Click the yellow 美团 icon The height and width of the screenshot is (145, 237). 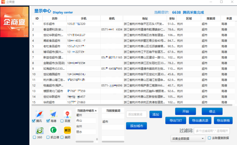pyautogui.click(x=68, y=130)
